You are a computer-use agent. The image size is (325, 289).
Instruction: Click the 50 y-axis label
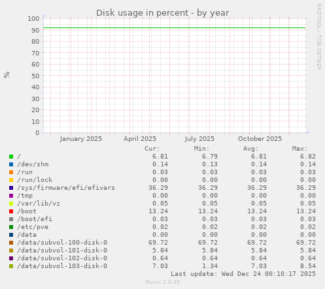(35, 76)
